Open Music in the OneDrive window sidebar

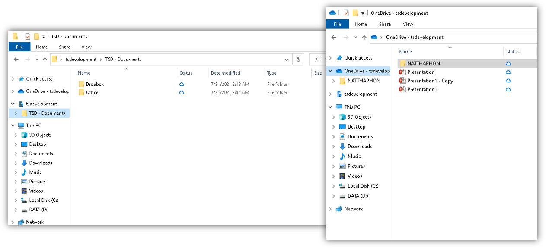click(x=354, y=157)
